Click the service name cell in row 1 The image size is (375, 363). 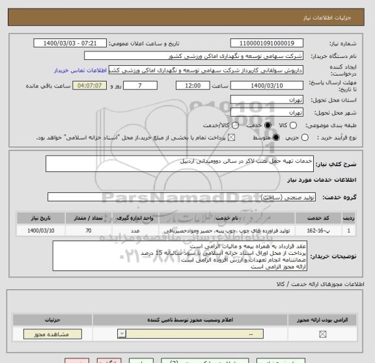tap(227, 231)
